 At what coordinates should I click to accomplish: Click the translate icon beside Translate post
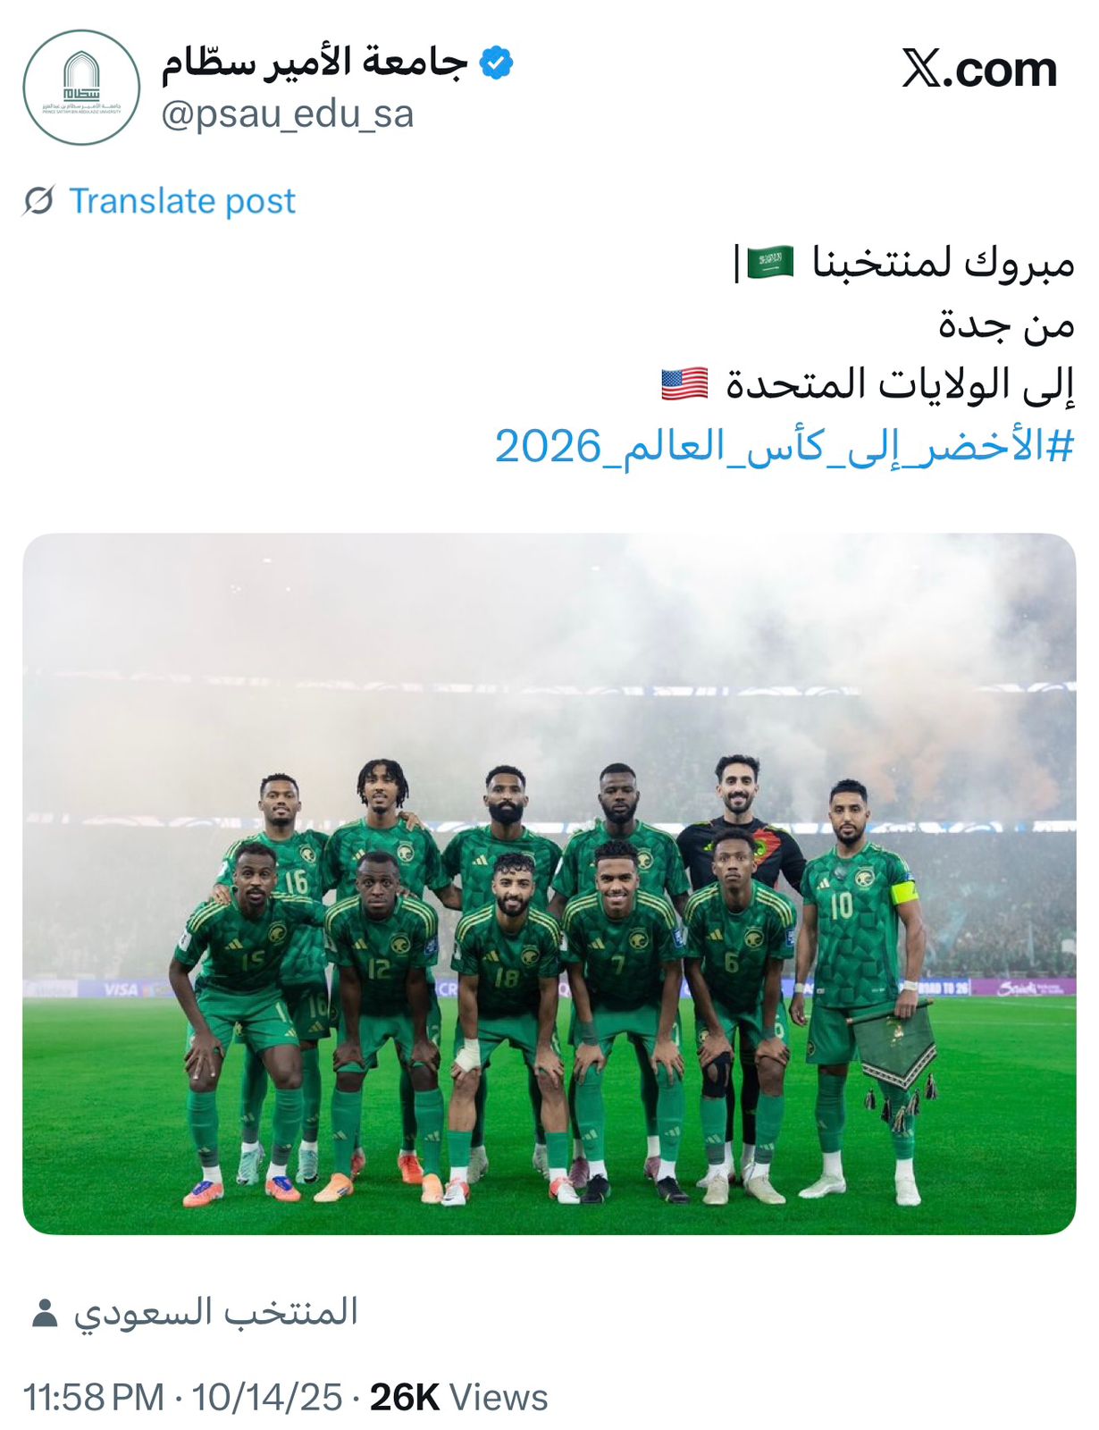pyautogui.click(x=38, y=201)
